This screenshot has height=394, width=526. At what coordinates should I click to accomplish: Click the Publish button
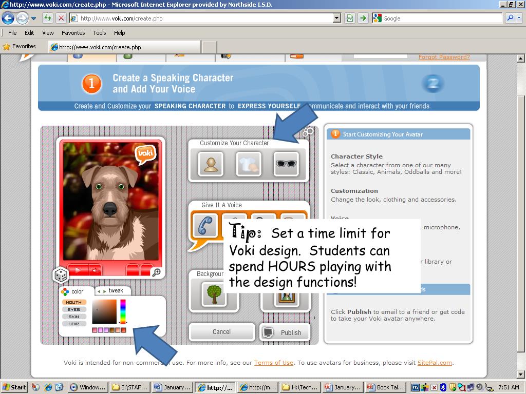coord(285,332)
